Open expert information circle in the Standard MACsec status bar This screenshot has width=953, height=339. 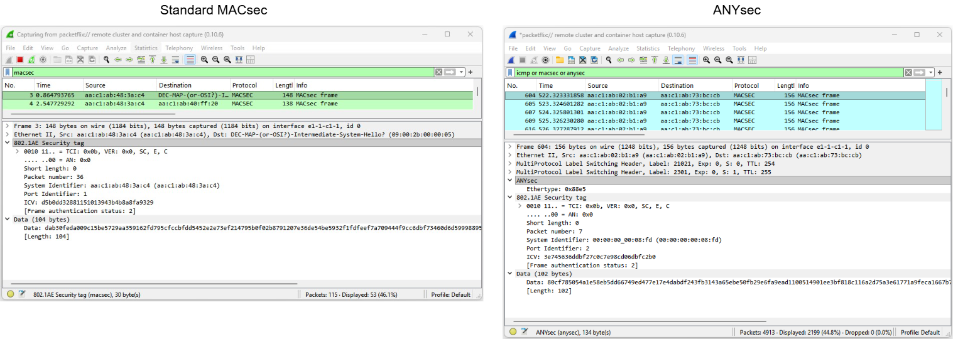[10, 294]
